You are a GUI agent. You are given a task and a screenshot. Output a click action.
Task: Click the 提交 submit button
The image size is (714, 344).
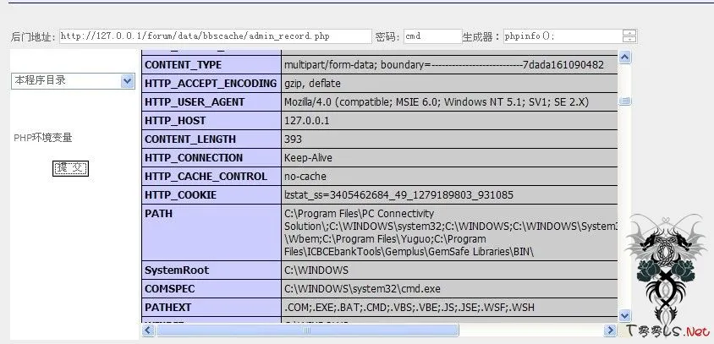pos(70,168)
